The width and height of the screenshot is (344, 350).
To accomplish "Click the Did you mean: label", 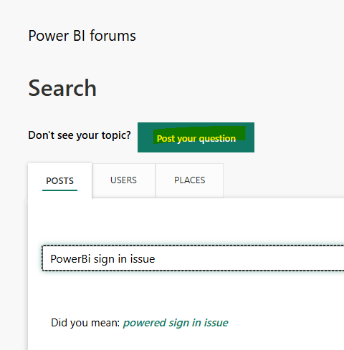I will point(85,323).
